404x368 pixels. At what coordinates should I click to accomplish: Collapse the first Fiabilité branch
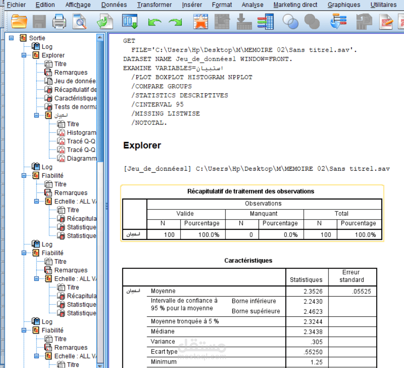(x=24, y=176)
